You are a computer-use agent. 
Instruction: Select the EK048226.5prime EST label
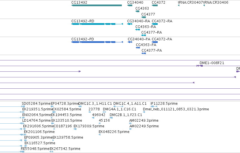tap(114, 132)
